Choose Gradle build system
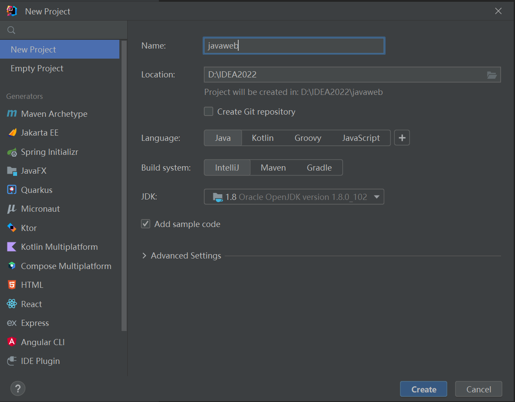Viewport: 515px width, 402px height. [x=319, y=168]
